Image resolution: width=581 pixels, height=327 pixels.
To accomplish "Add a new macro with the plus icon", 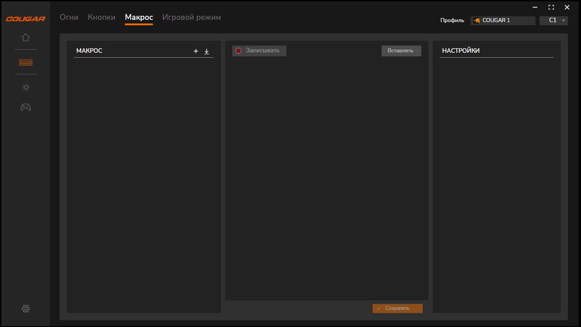I will pyautogui.click(x=196, y=51).
